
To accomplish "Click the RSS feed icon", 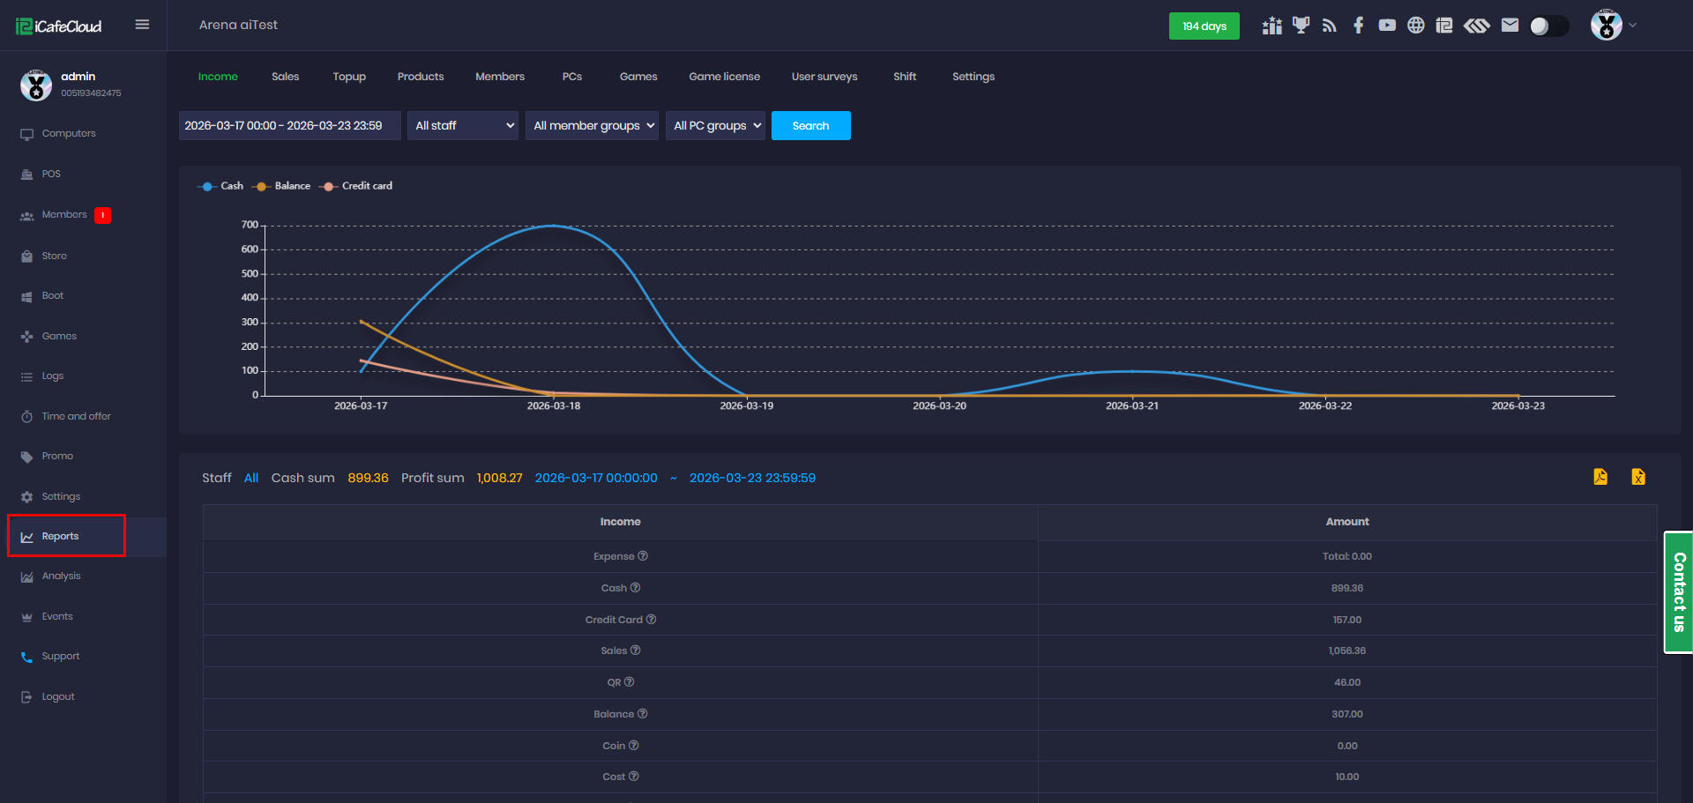I will [1330, 26].
